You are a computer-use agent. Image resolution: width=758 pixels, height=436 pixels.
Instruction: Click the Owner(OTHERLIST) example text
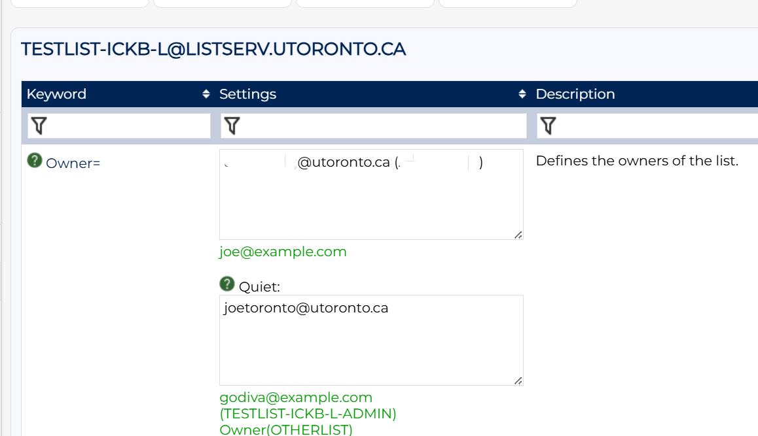[286, 429]
